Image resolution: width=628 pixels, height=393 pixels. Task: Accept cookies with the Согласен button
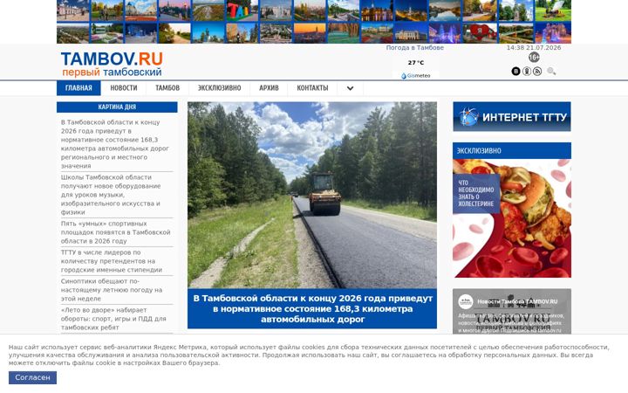(32, 377)
